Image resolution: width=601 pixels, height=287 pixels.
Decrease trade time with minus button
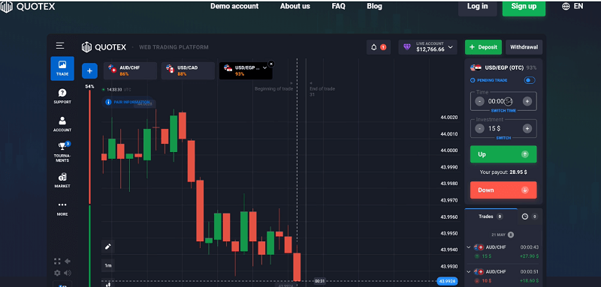pyautogui.click(x=479, y=101)
